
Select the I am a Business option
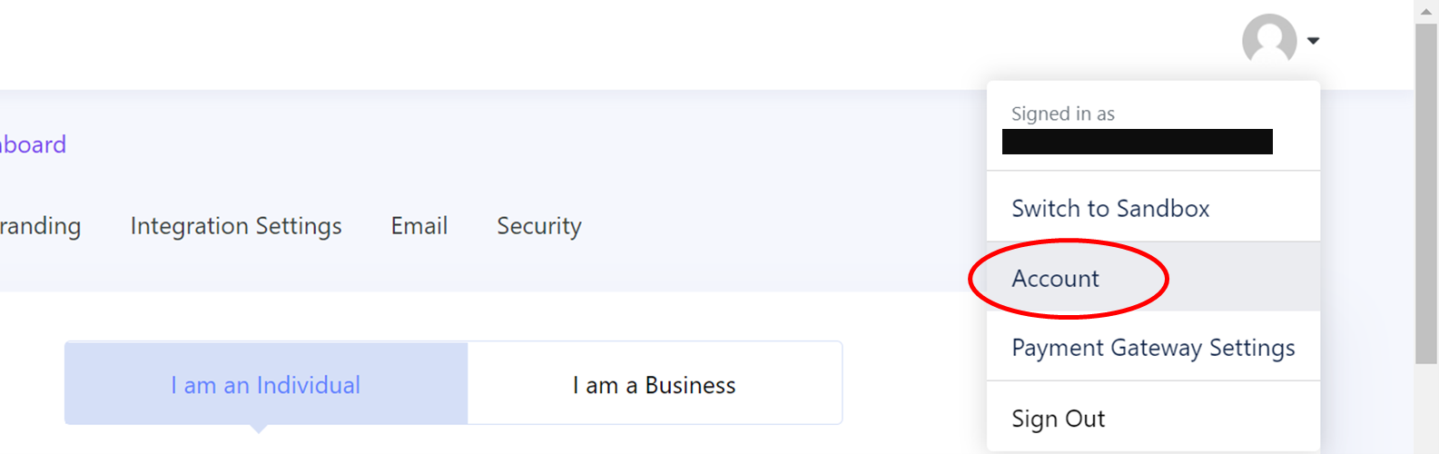[655, 383]
